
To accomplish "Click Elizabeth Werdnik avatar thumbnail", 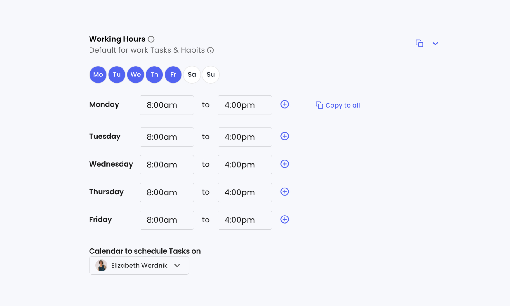I will [x=101, y=266].
